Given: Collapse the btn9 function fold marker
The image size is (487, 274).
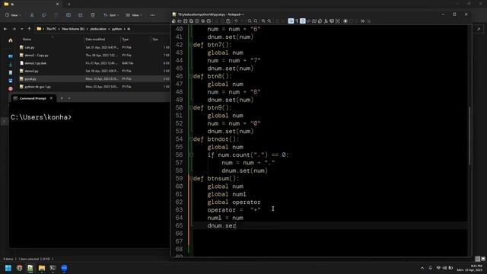Looking at the screenshot, I should tap(191, 107).
